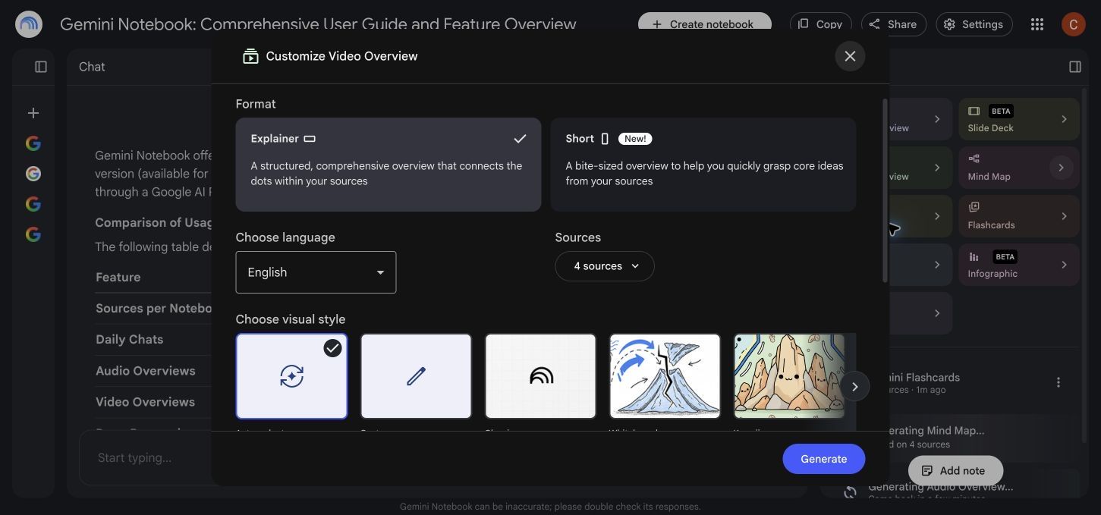Collapse the right studio panel icon
The image size is (1101, 515).
click(1075, 67)
